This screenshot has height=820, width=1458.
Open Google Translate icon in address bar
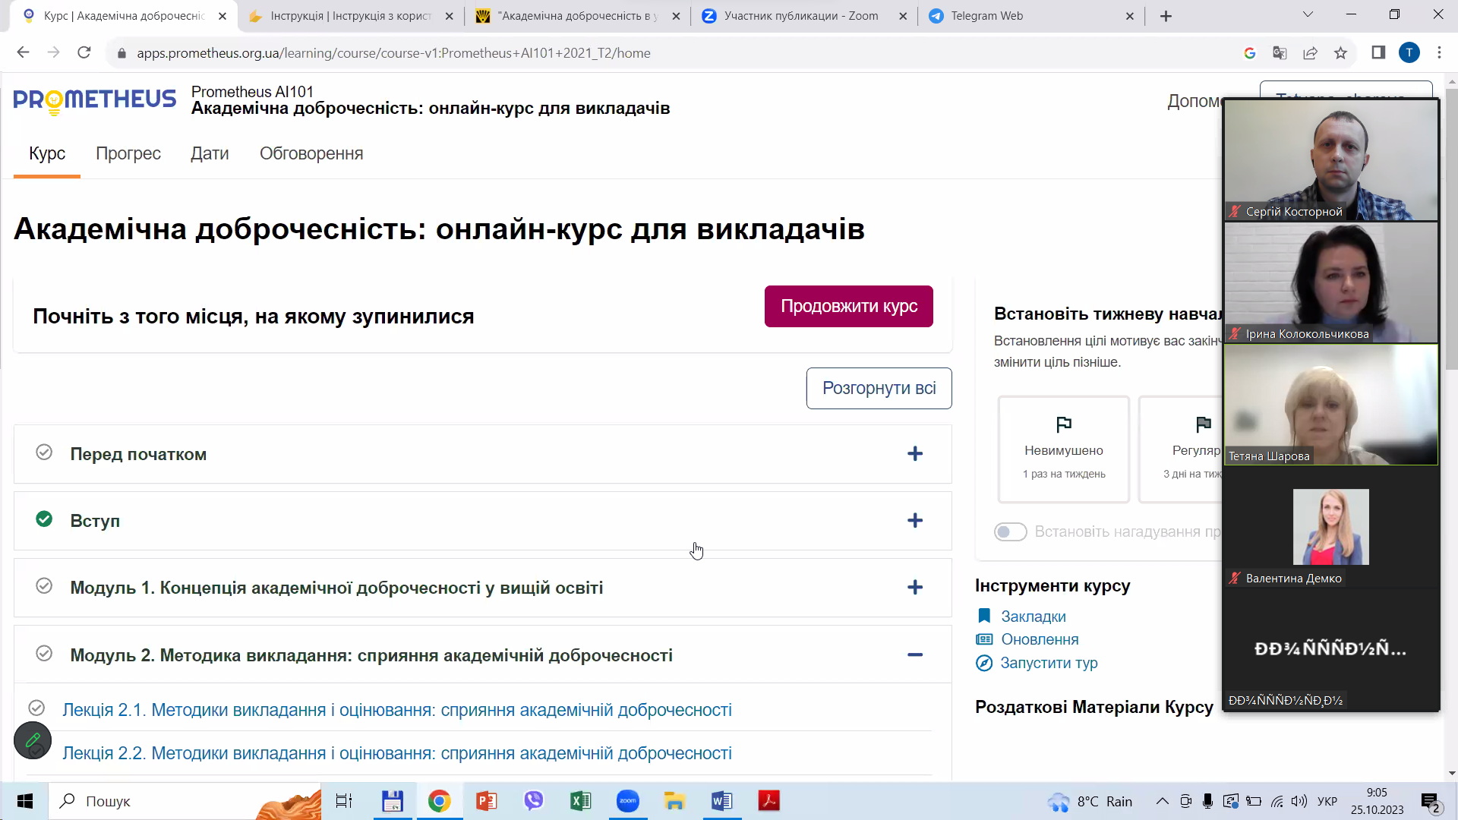(1280, 52)
